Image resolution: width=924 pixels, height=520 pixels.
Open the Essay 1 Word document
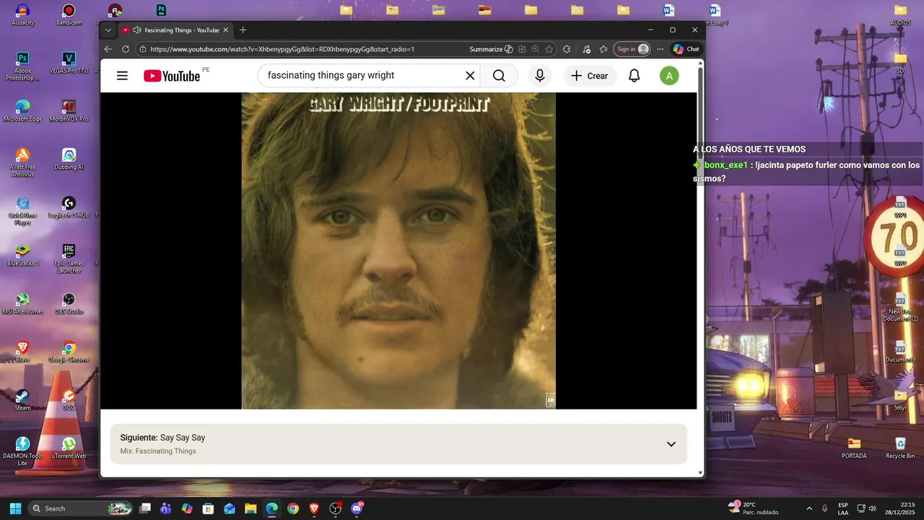click(715, 14)
